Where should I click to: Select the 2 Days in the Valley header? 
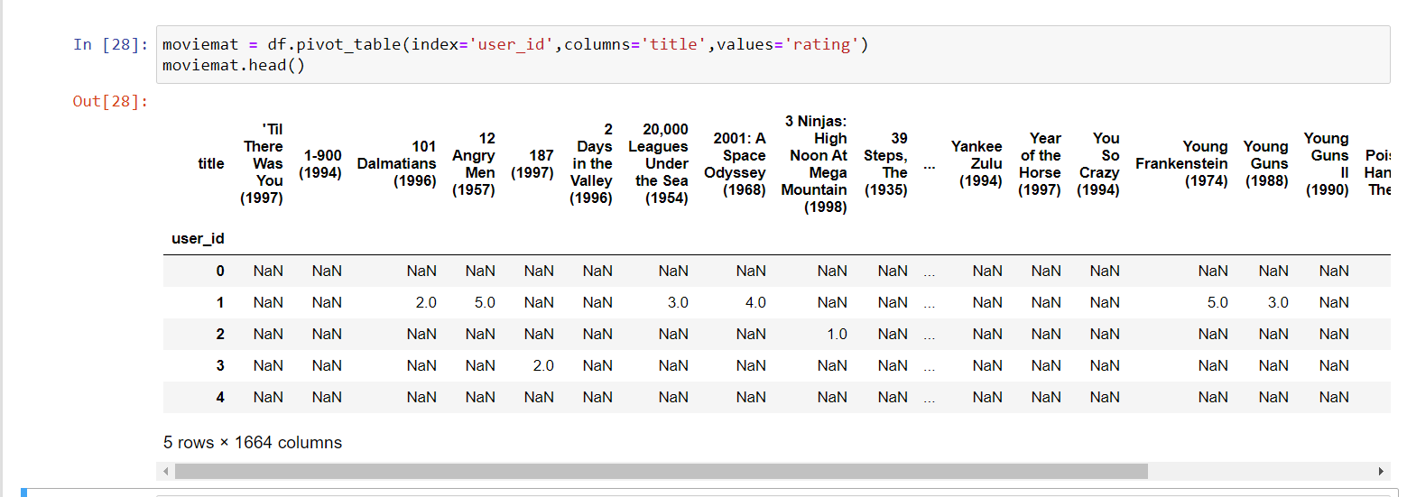coord(592,164)
